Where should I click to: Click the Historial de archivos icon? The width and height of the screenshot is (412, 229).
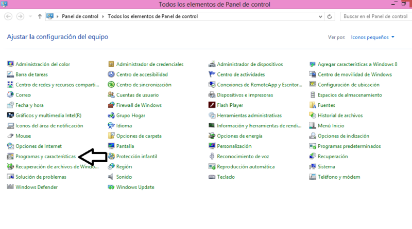click(x=313, y=116)
